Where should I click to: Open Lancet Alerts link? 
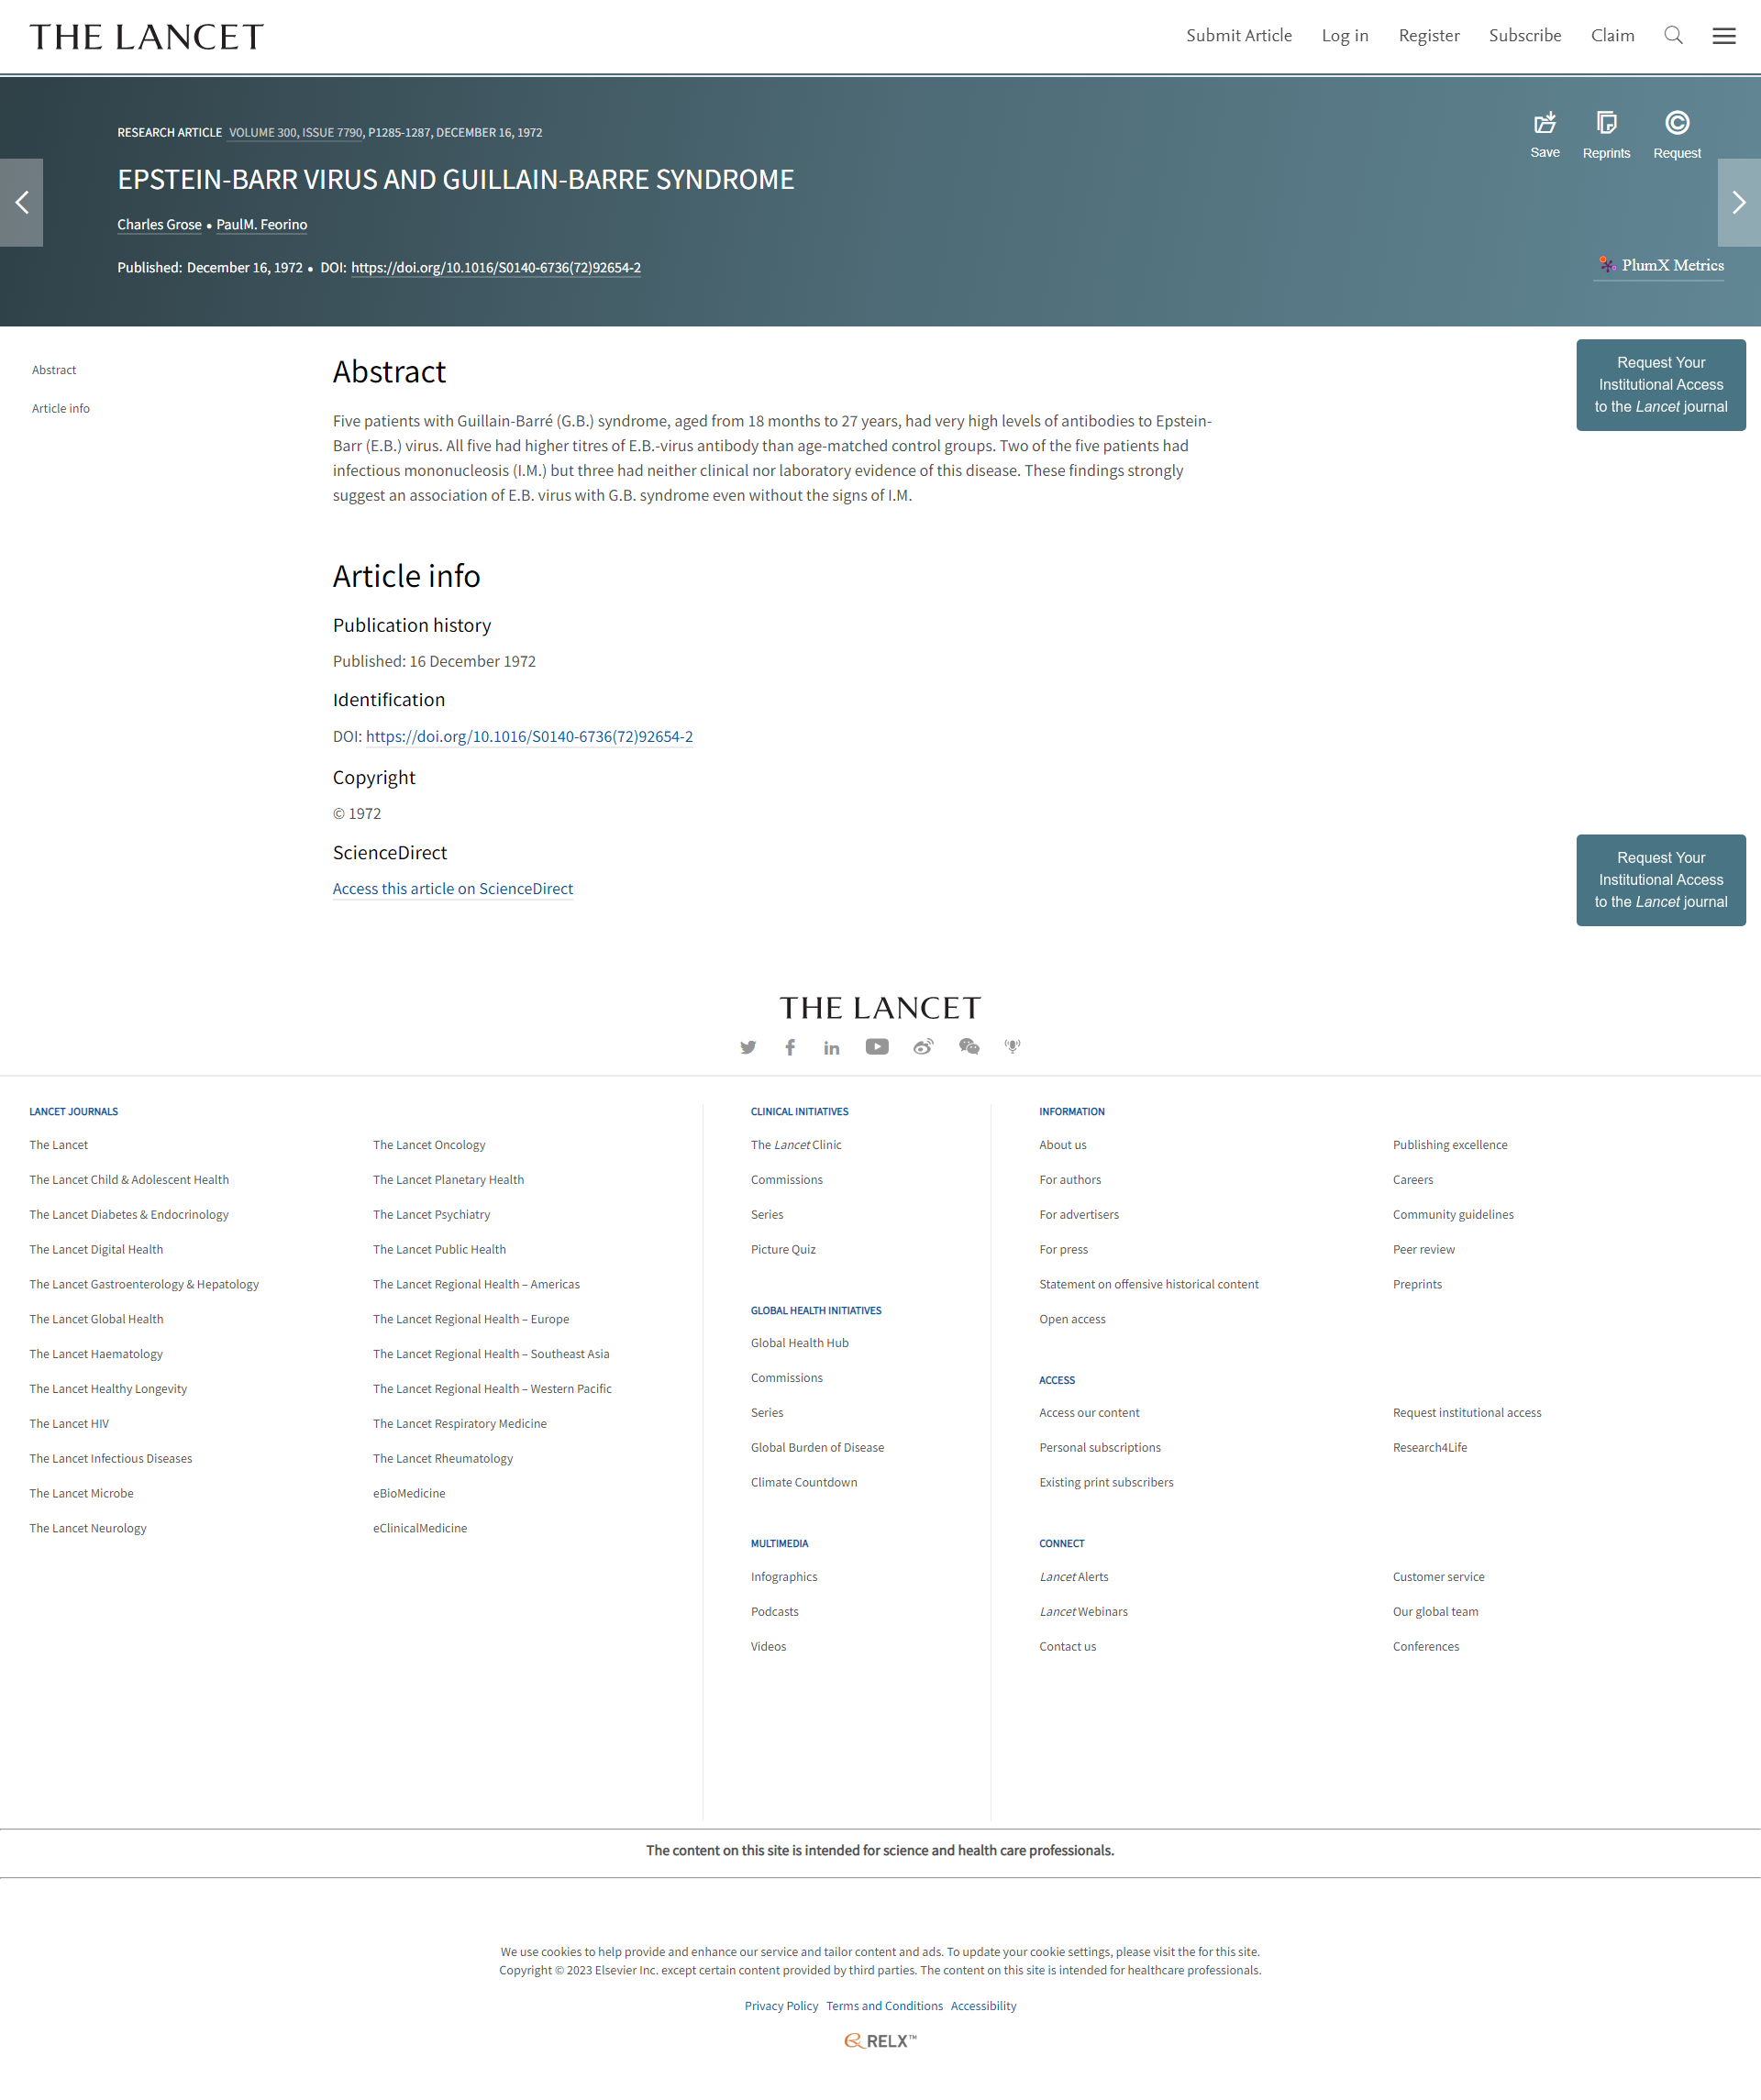point(1074,1577)
